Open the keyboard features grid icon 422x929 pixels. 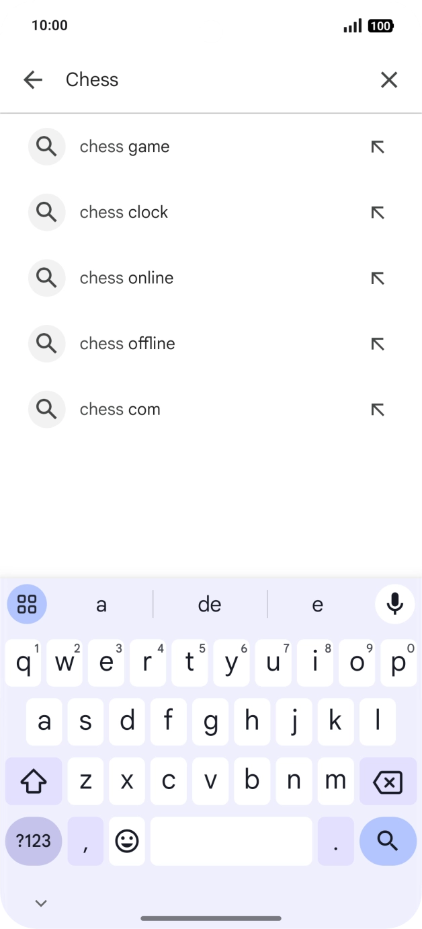click(27, 603)
